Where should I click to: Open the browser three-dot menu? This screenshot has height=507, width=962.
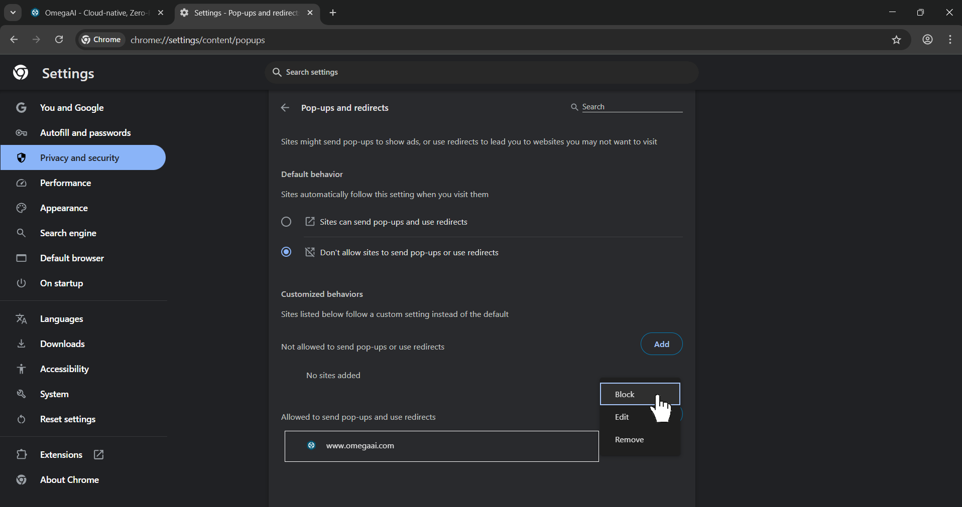(949, 40)
